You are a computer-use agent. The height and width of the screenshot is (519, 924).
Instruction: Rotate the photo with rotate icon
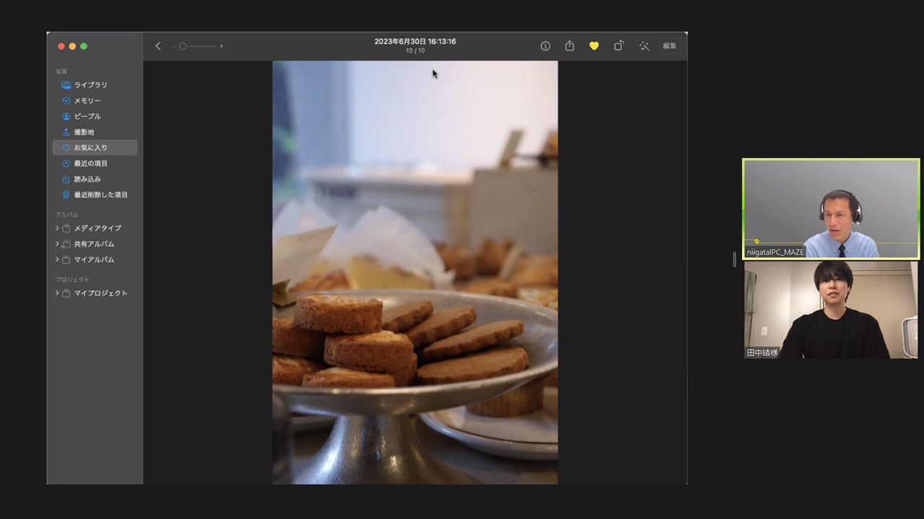click(619, 46)
